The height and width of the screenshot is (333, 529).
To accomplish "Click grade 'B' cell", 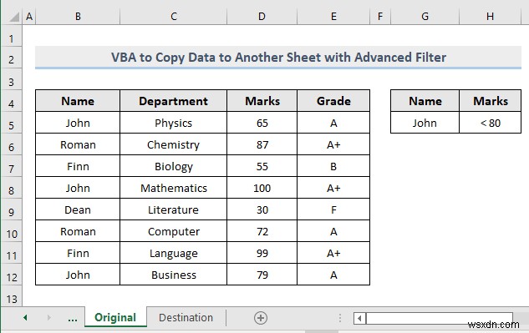I will click(x=333, y=167).
